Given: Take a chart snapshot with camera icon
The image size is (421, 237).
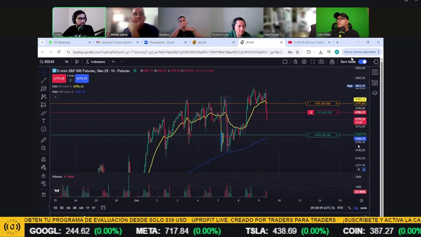Looking at the screenshot, I should tap(321, 62).
